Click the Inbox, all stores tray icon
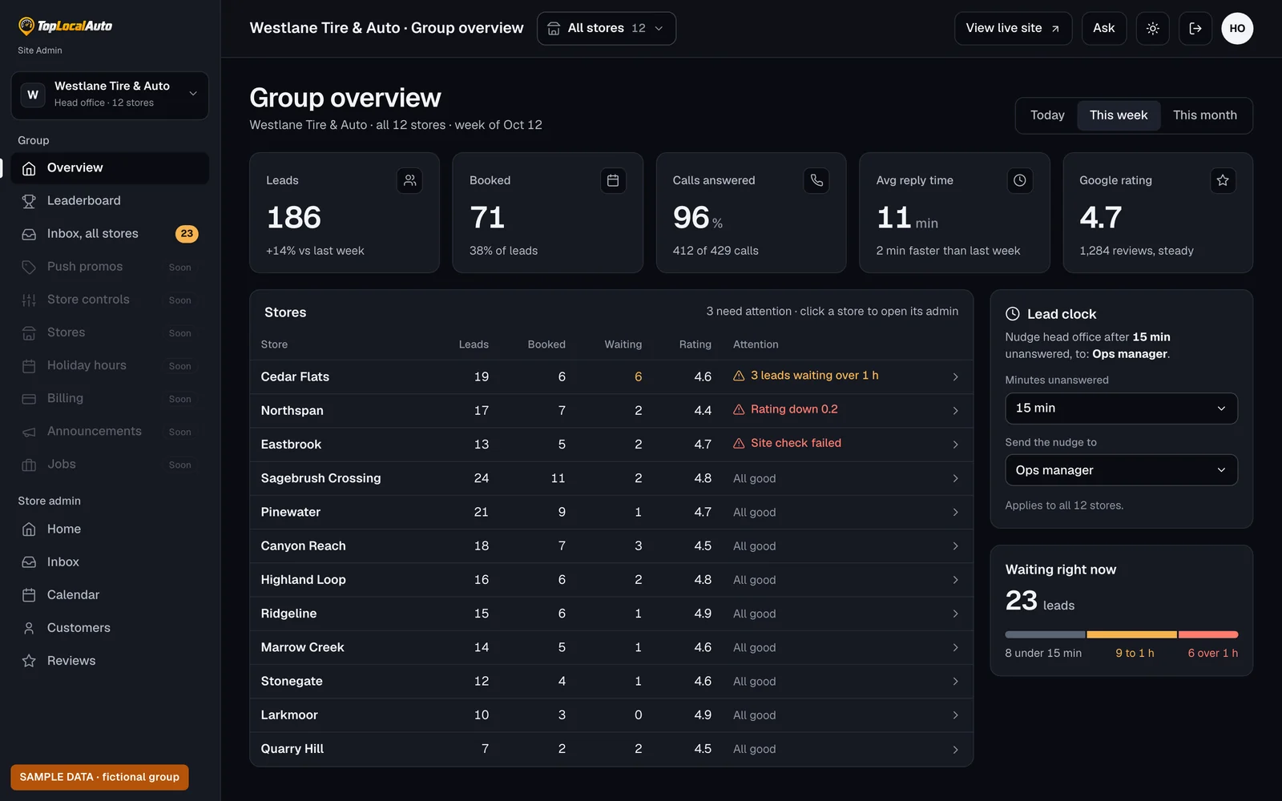The height and width of the screenshot is (801, 1282). [29, 234]
